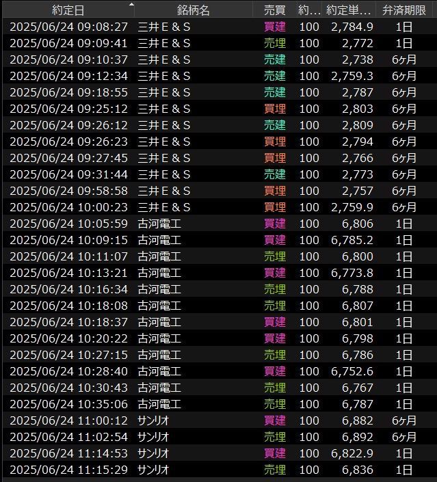This screenshot has height=482, width=437.
Task: Select the 10:16:34 timestamp cell
Action: (68, 289)
